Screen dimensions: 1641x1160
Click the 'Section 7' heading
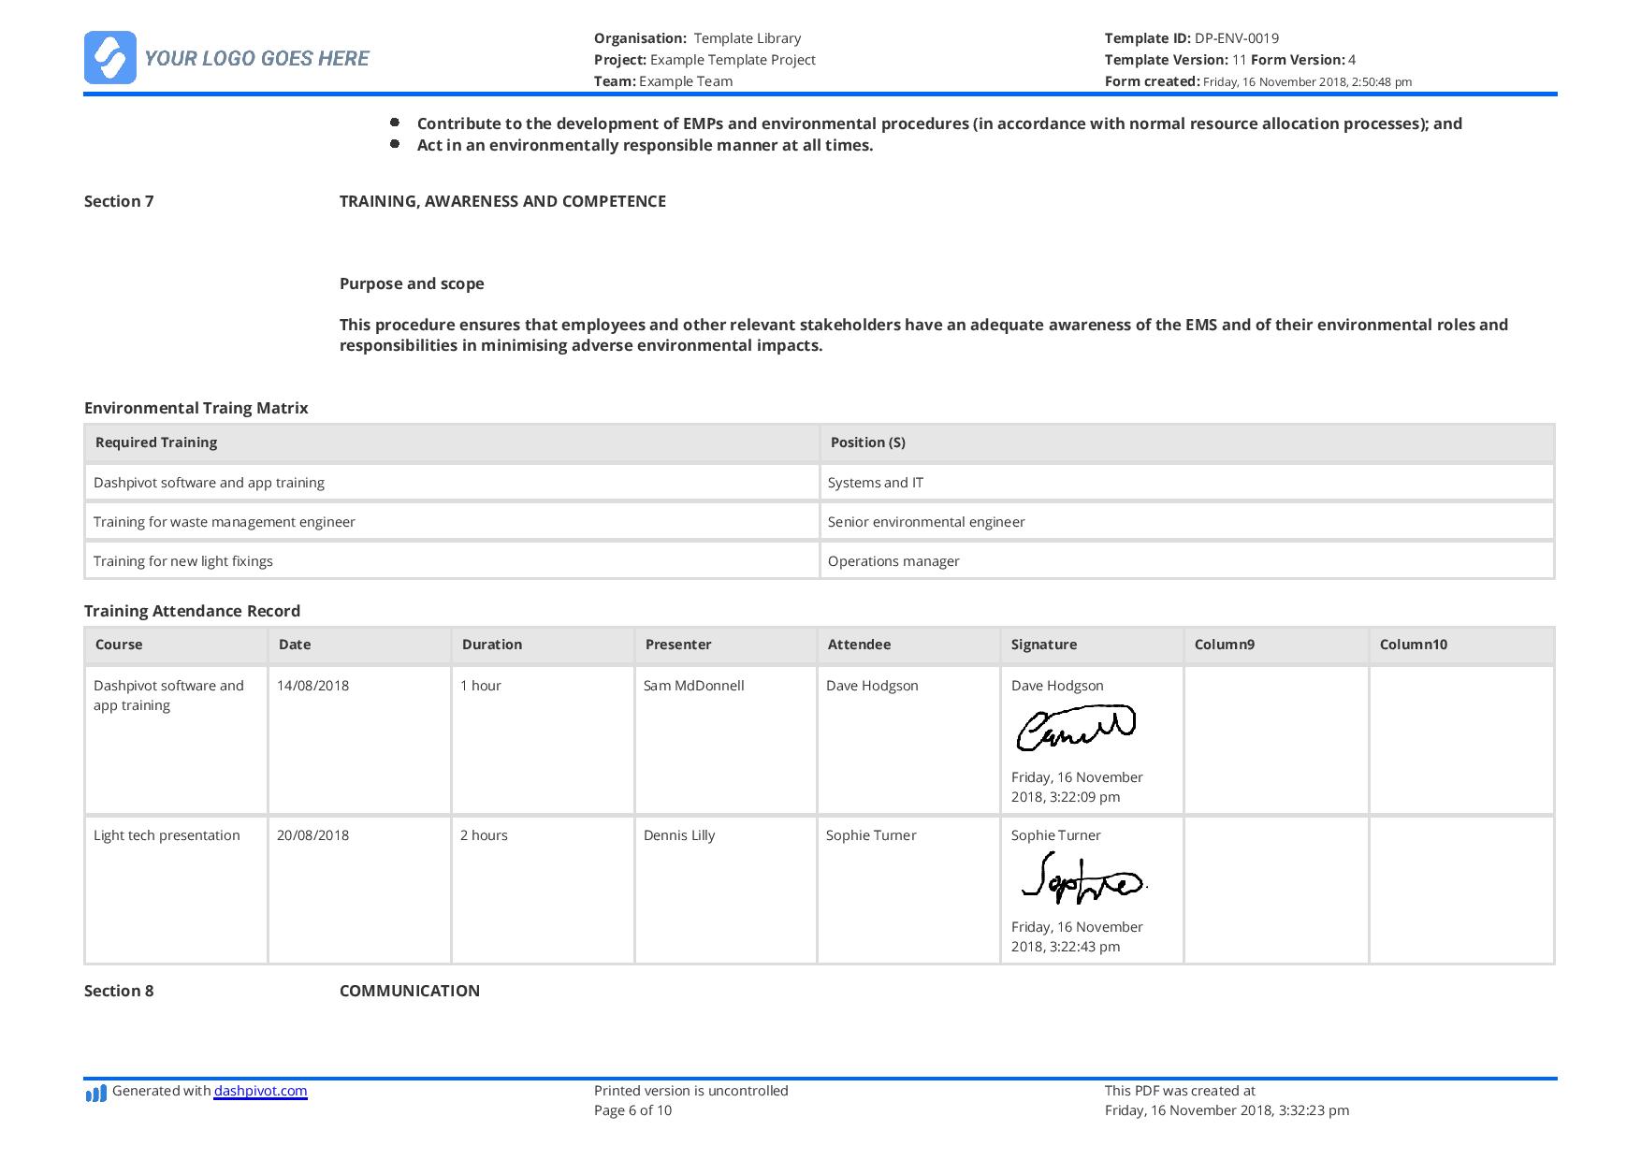pyautogui.click(x=119, y=200)
